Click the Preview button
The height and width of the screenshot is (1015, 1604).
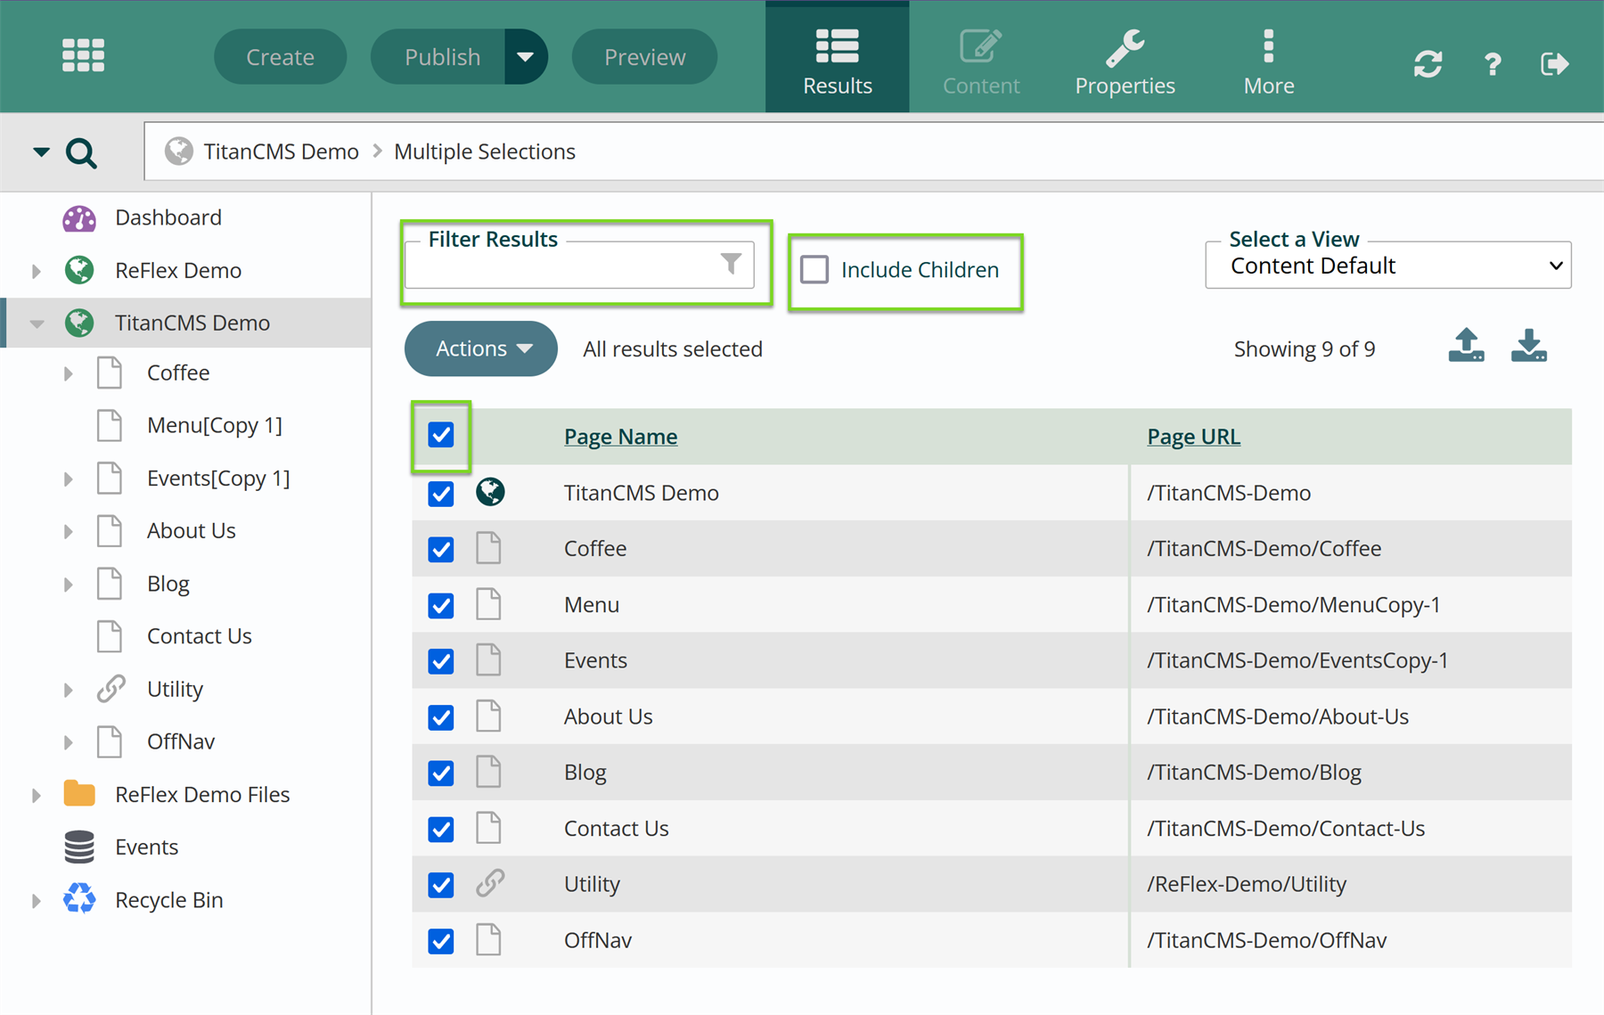(x=644, y=57)
